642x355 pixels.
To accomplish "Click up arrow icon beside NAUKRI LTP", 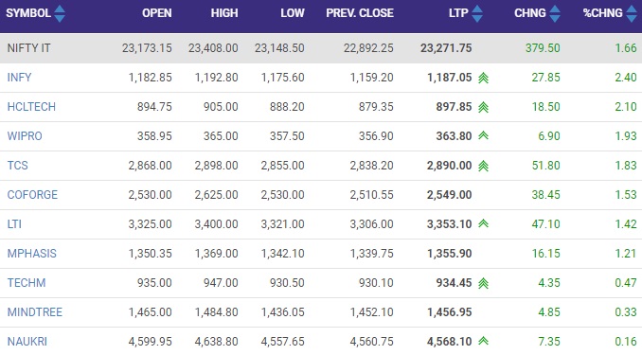I will (x=484, y=341).
